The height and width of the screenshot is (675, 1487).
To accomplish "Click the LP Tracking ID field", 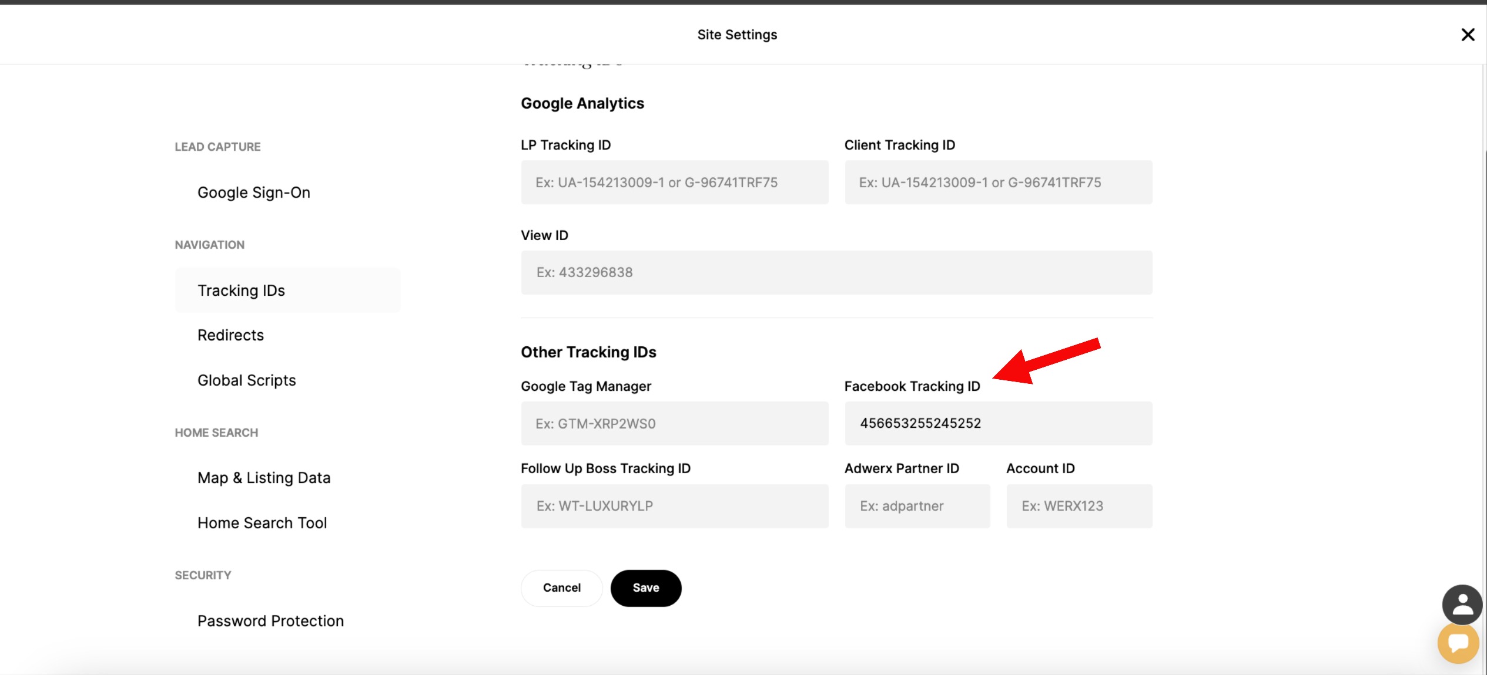I will pyautogui.click(x=674, y=183).
